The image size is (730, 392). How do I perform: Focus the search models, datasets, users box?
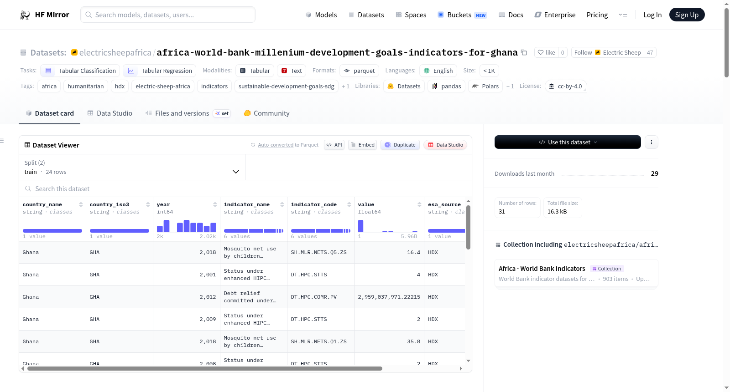click(168, 15)
